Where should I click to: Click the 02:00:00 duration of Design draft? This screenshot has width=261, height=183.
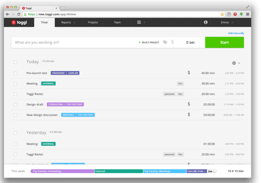coord(209,104)
